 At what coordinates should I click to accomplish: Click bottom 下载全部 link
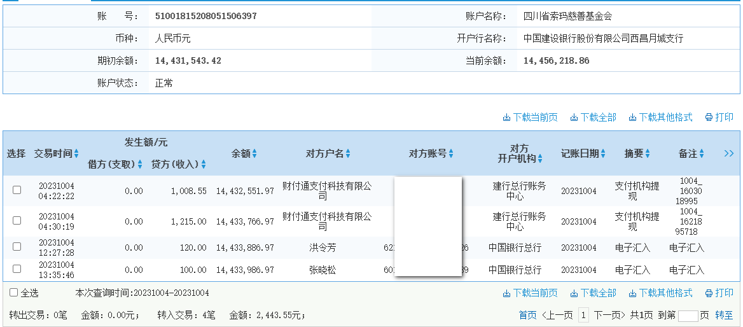(x=594, y=293)
